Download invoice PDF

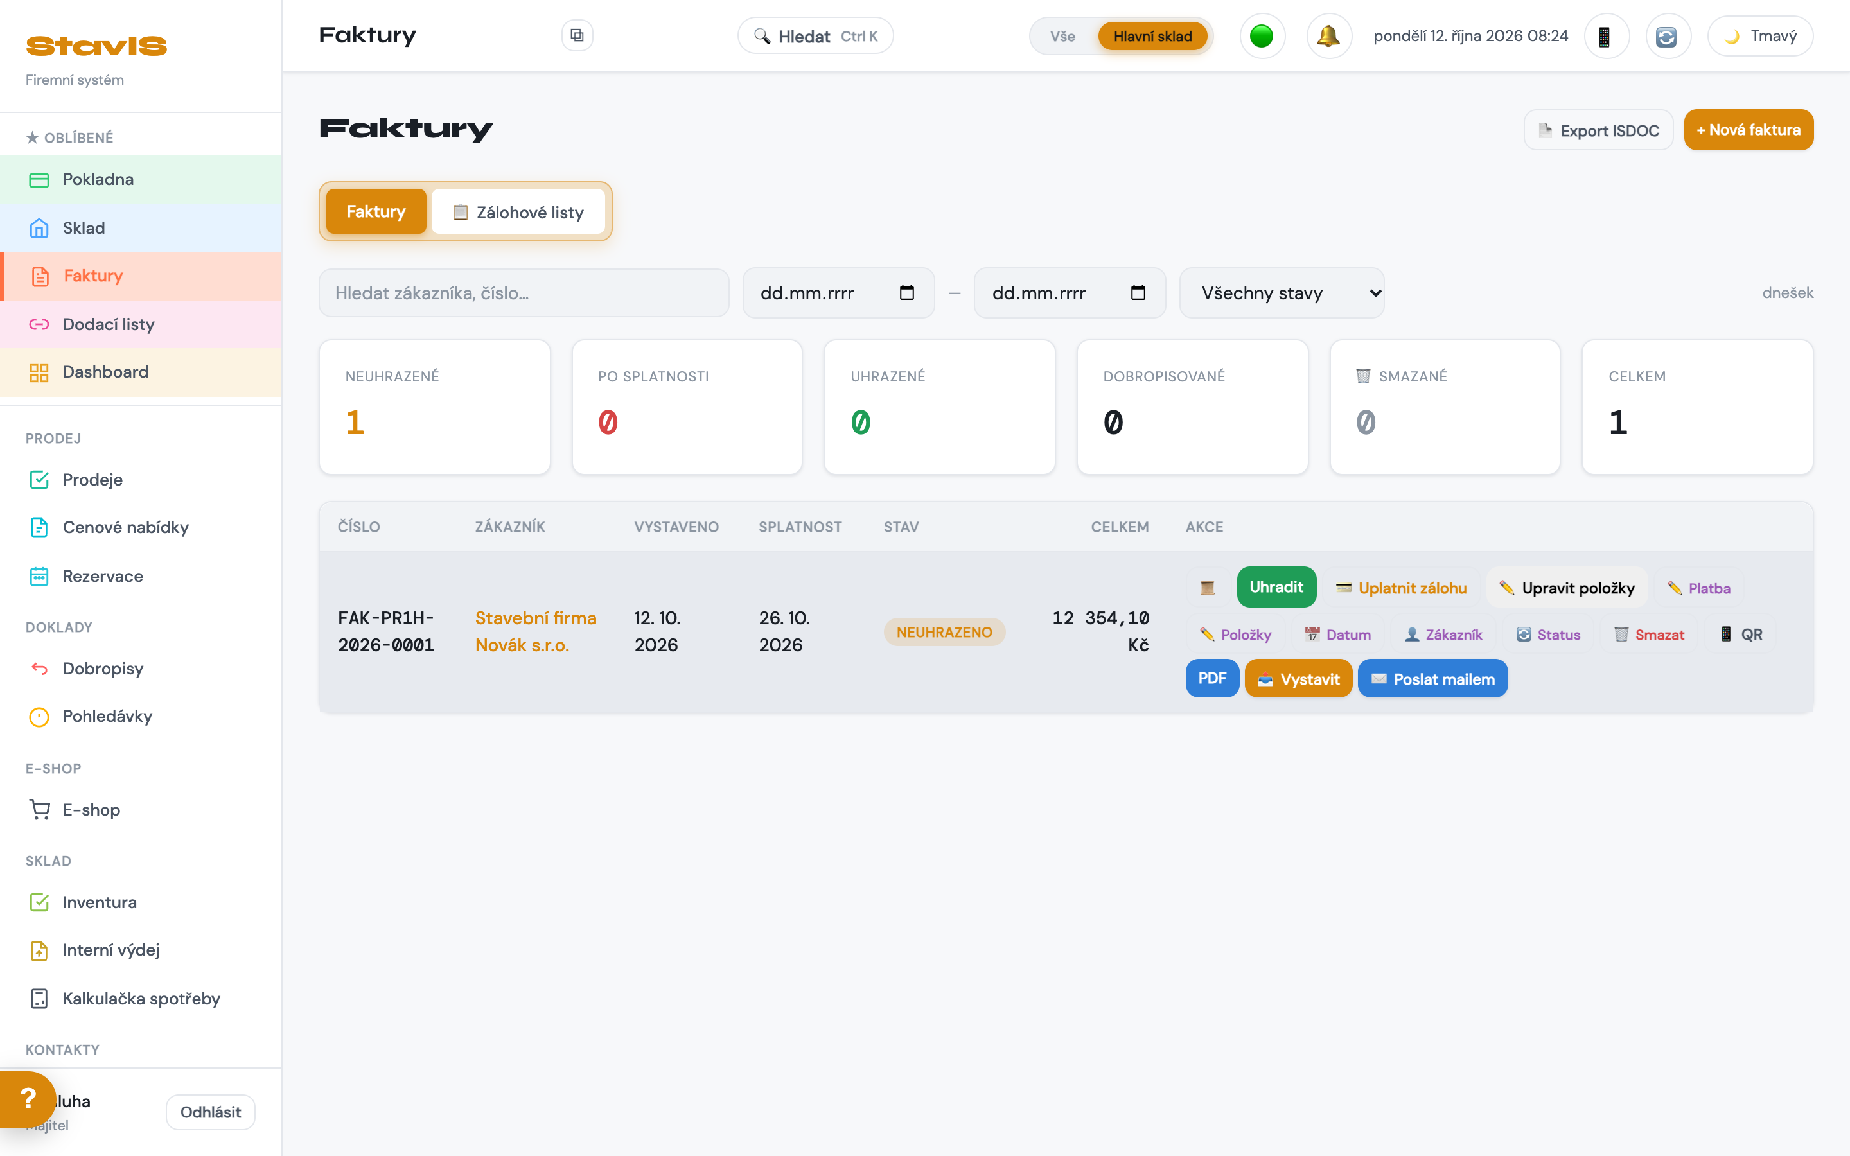coord(1211,679)
